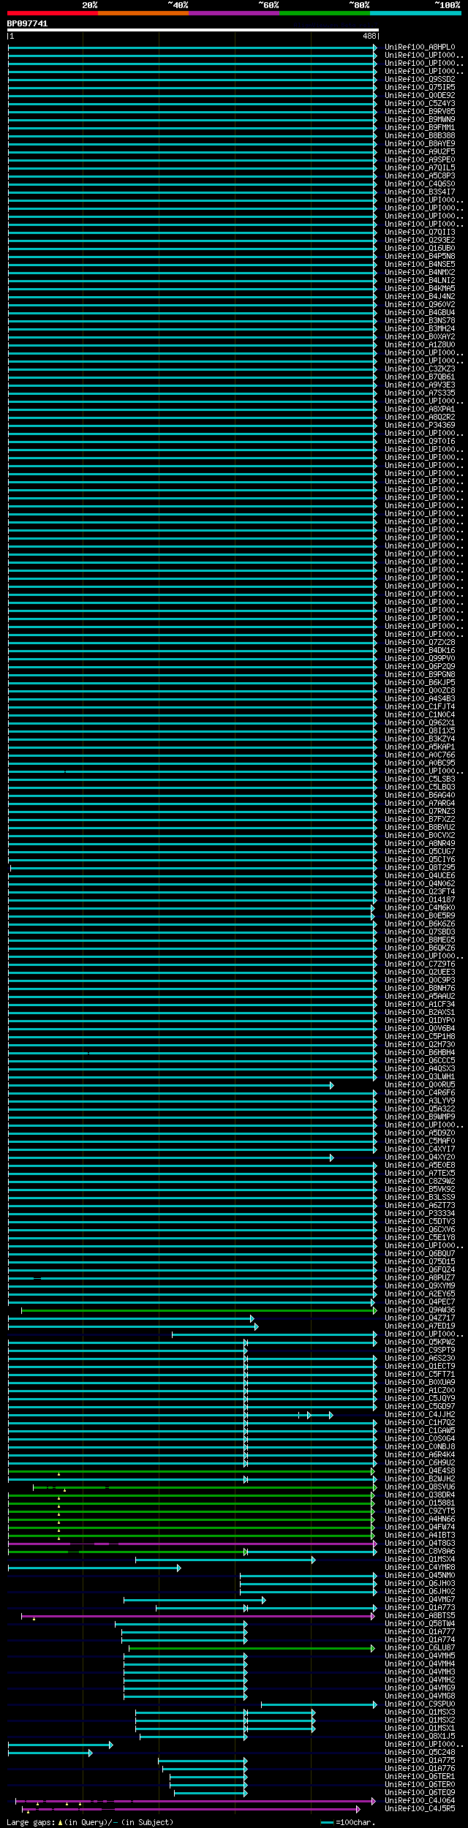
Task: Click the red ~20% identity legend bar
Action: tap(52, 13)
